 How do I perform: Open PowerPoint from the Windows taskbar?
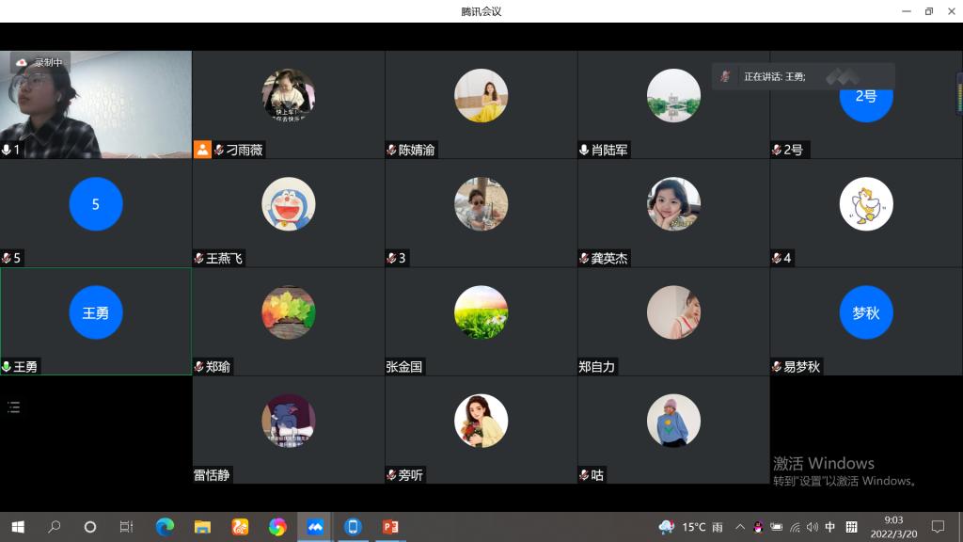coord(390,527)
